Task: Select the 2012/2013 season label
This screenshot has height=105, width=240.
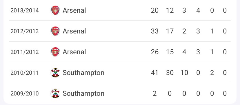Action: tap(24, 31)
